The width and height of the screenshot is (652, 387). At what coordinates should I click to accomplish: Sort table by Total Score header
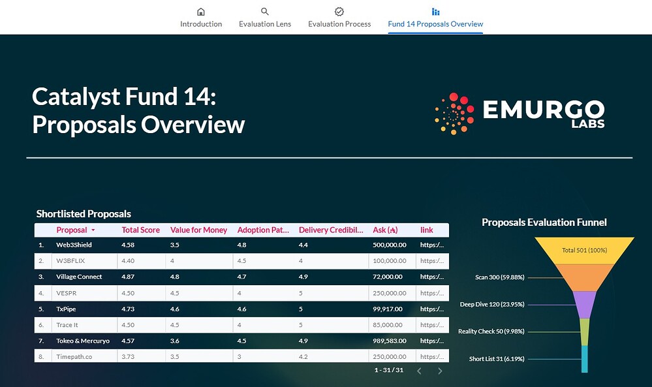(x=140, y=230)
